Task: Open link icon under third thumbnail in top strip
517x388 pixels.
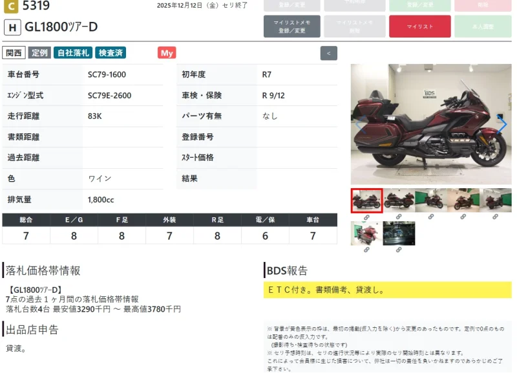Action: pos(430,217)
